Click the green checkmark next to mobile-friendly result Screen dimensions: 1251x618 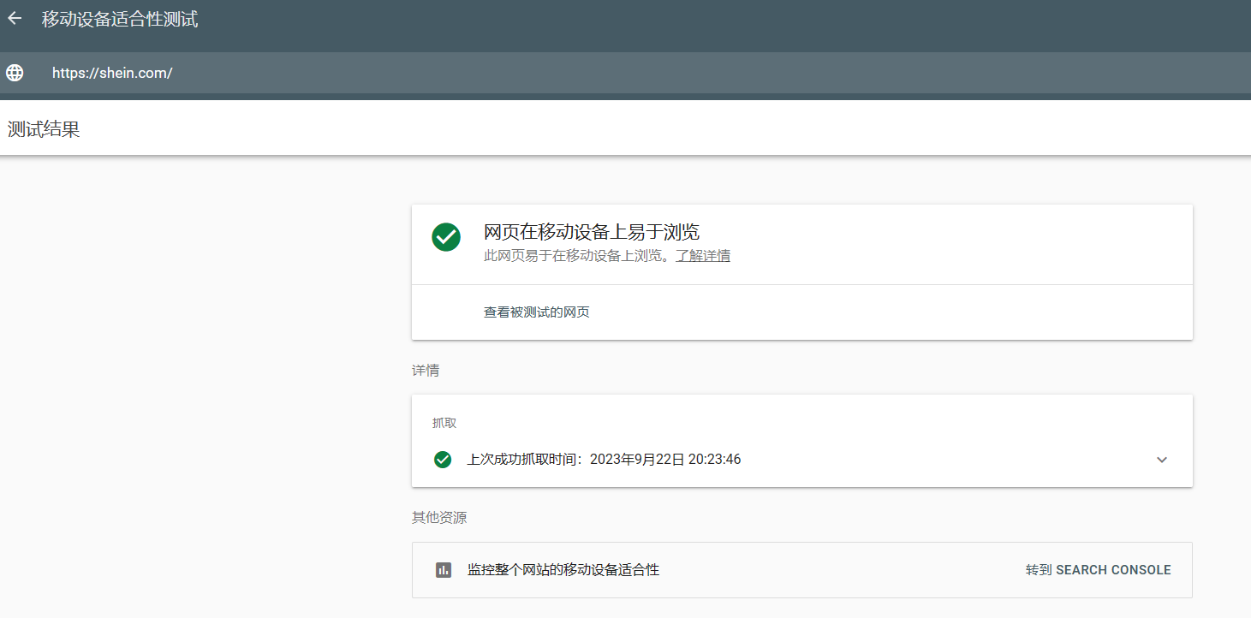(446, 237)
